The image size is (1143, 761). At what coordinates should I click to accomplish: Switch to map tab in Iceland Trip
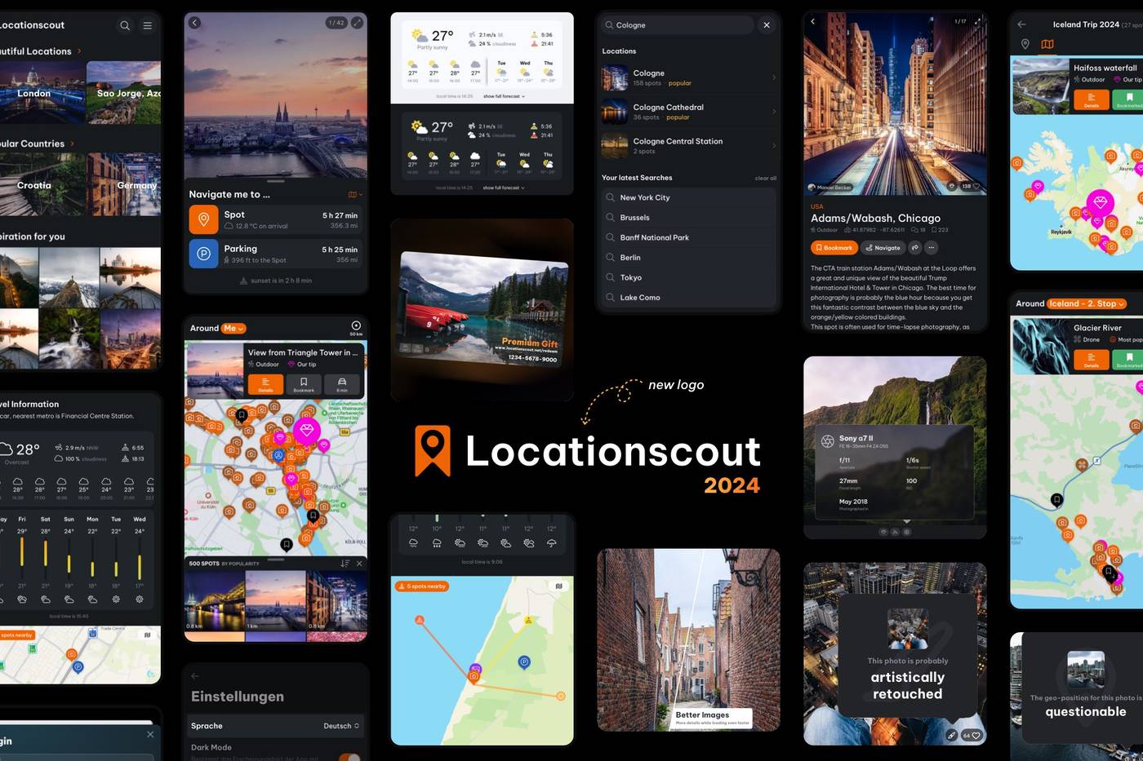[1047, 44]
